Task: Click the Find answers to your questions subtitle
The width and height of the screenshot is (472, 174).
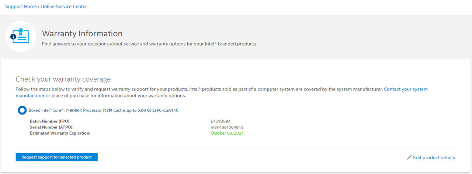Action: coord(149,44)
